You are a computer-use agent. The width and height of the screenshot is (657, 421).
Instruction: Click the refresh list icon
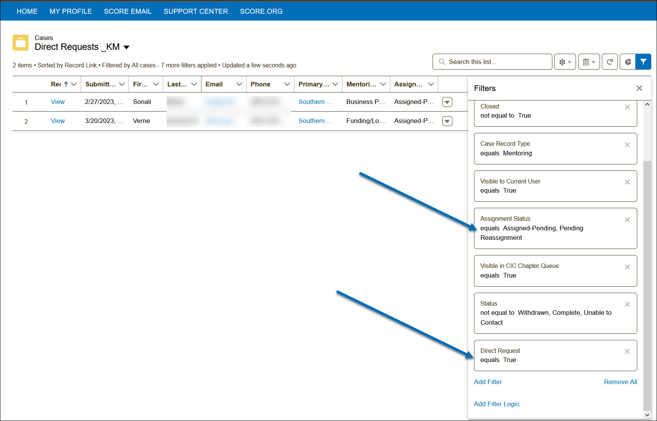click(x=609, y=62)
